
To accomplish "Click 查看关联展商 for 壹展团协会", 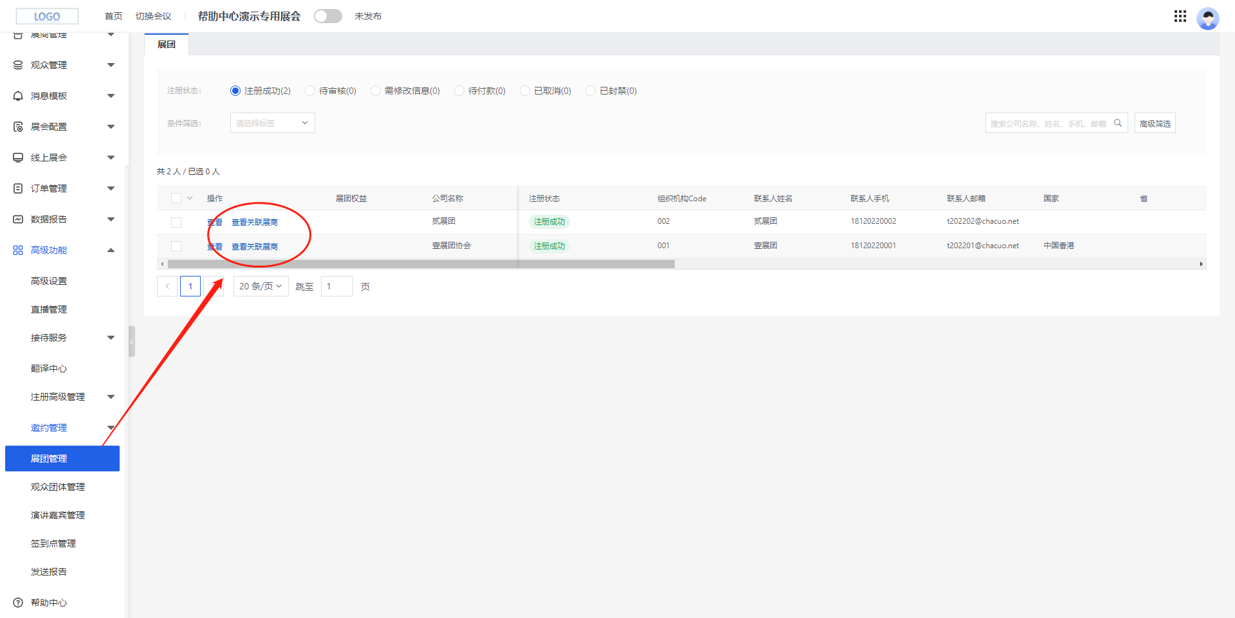I will [x=255, y=246].
